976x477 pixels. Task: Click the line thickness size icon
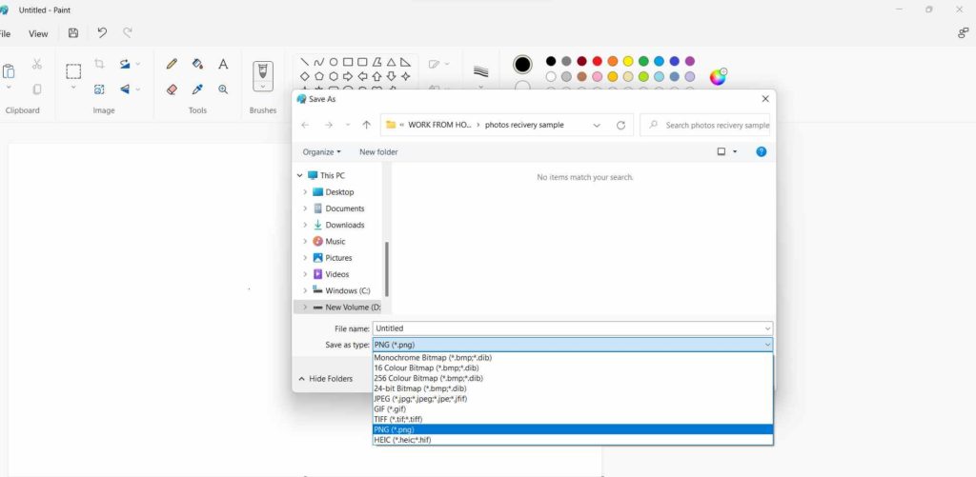(x=480, y=71)
